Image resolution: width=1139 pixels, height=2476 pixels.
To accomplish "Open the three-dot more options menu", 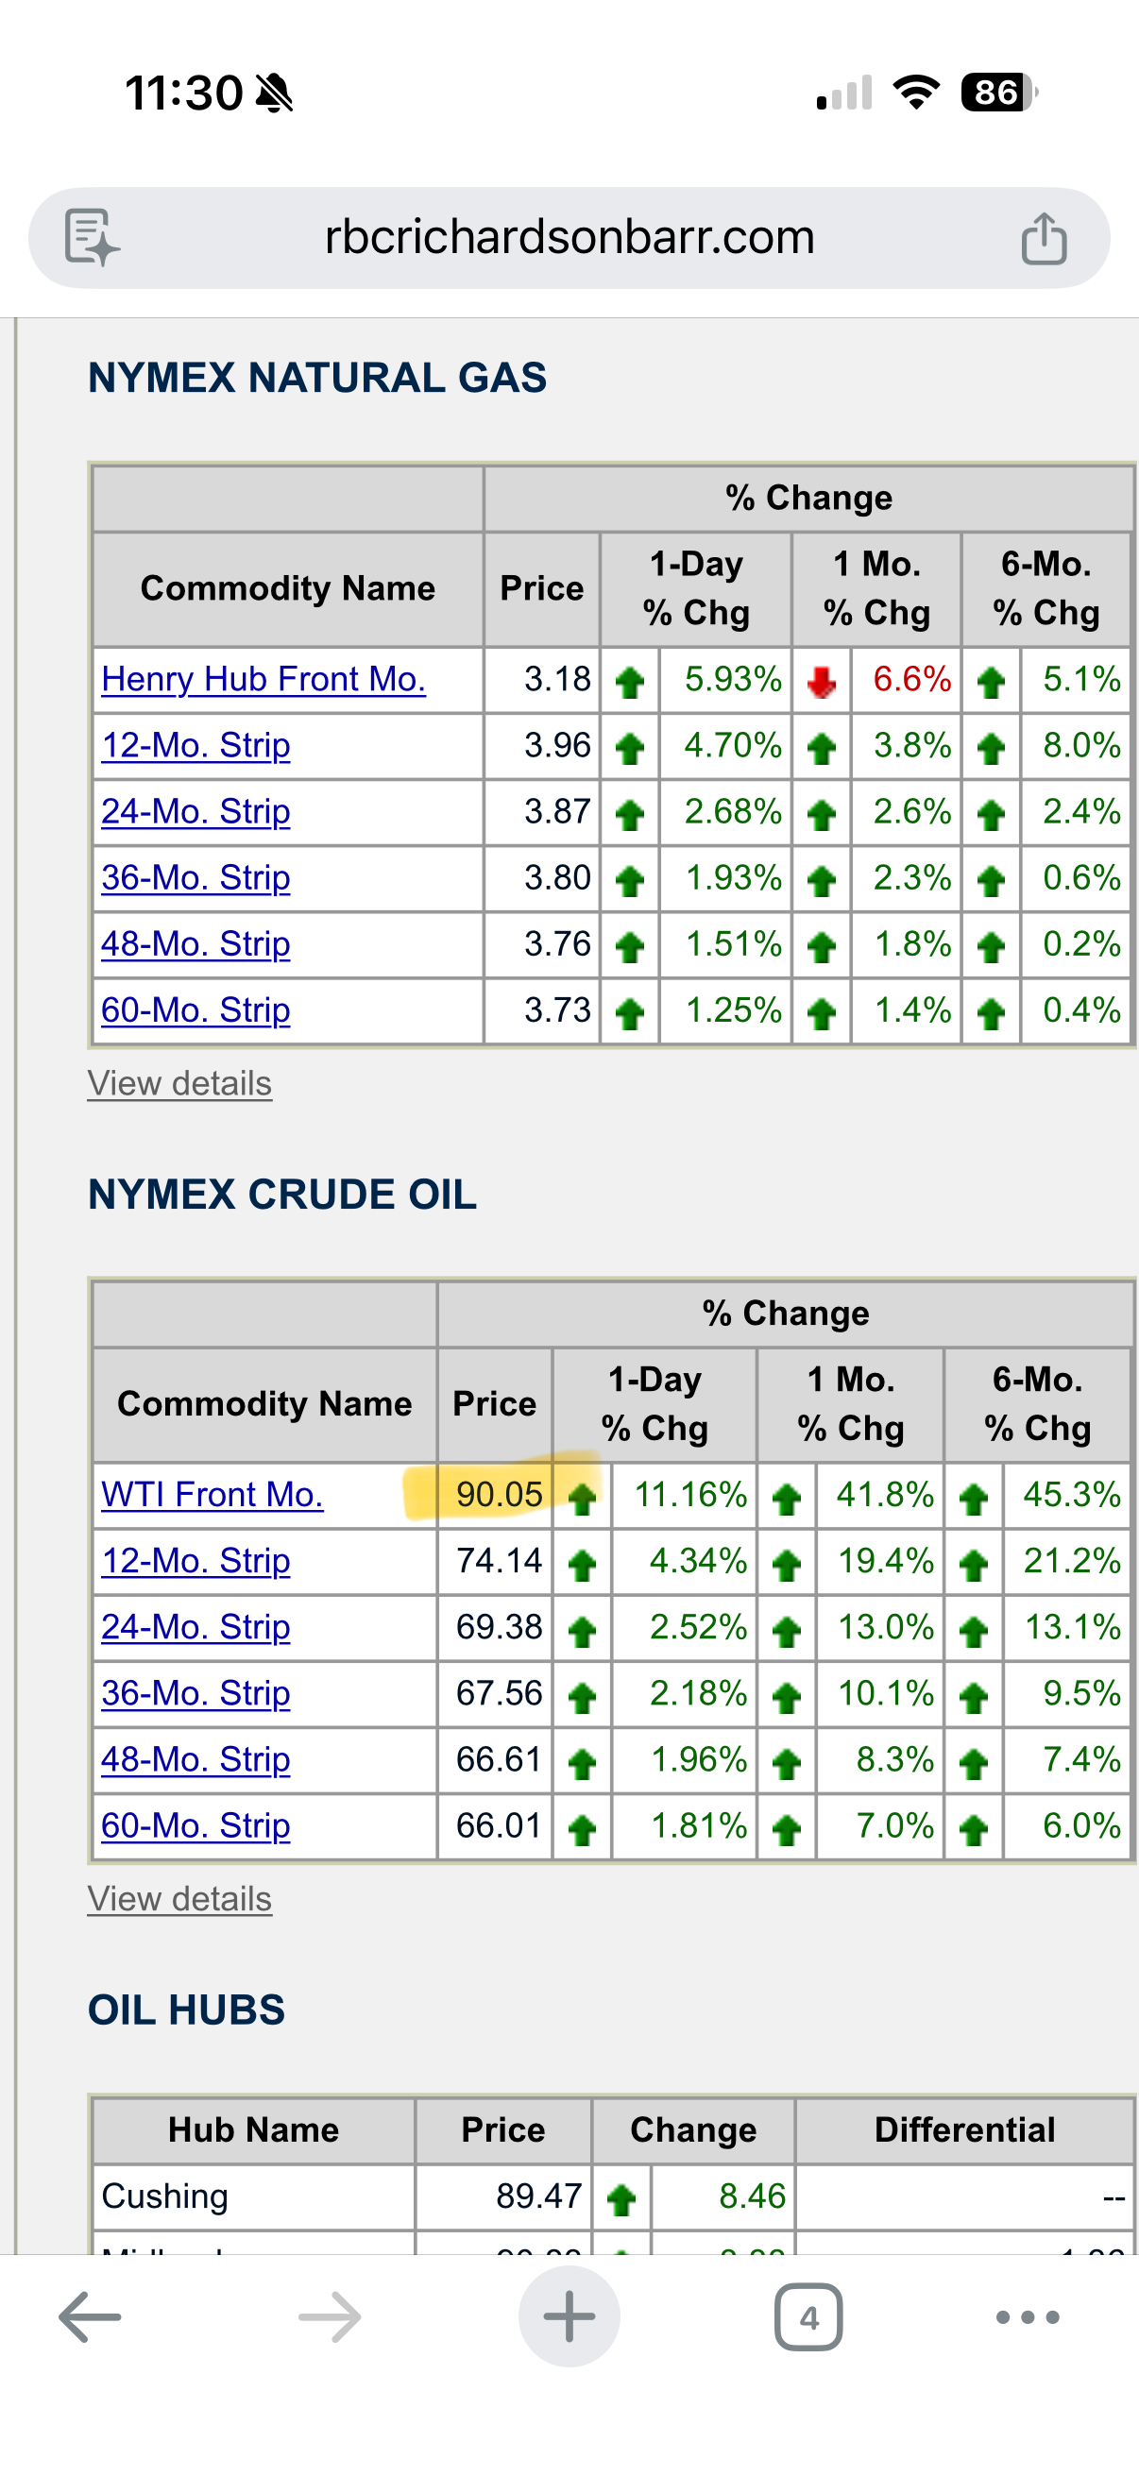I will [1028, 2317].
